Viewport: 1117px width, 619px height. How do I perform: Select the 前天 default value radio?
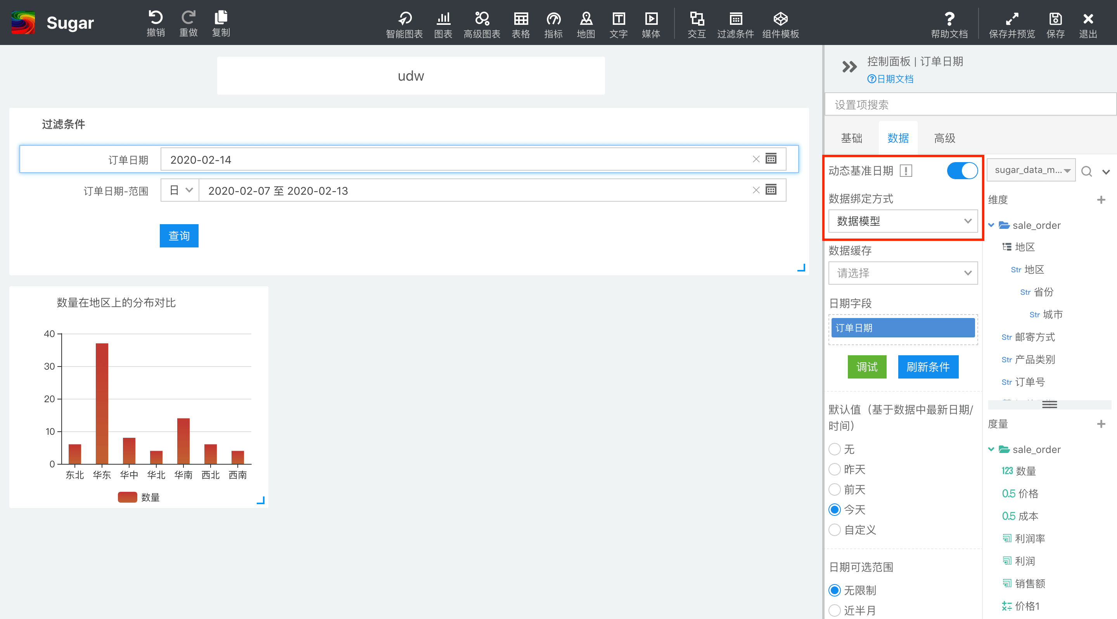click(834, 489)
